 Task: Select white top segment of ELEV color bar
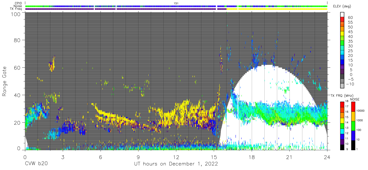(342, 14)
